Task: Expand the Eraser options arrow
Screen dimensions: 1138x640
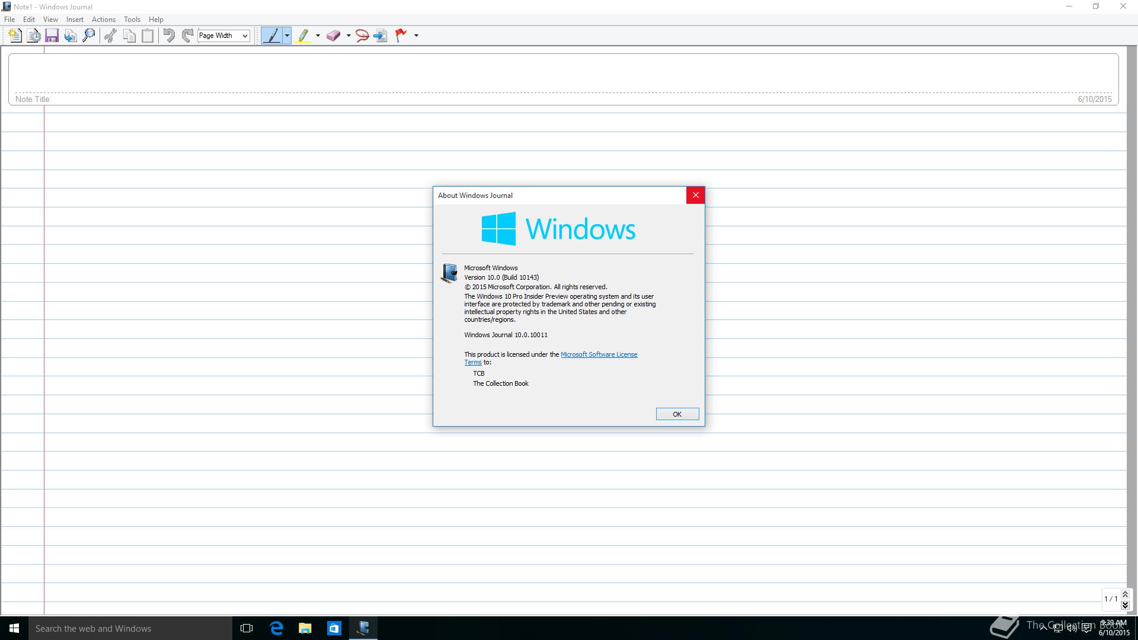Action: coord(349,36)
